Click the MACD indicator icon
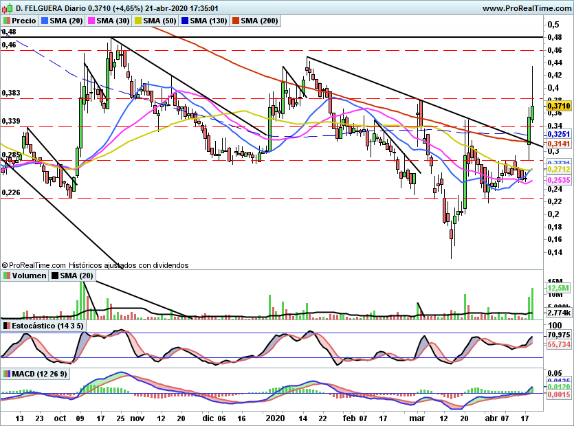 click(x=7, y=374)
